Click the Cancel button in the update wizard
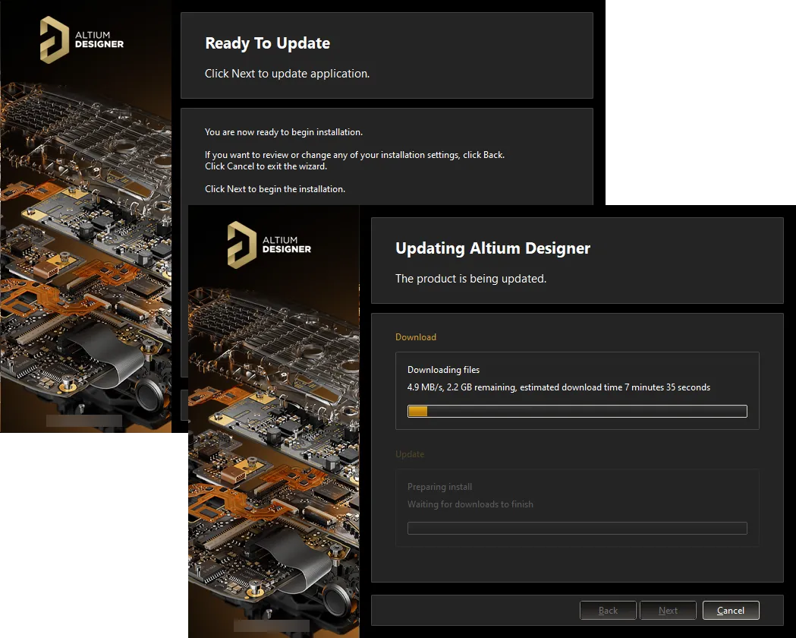Viewport: 796px width, 638px height. click(731, 610)
